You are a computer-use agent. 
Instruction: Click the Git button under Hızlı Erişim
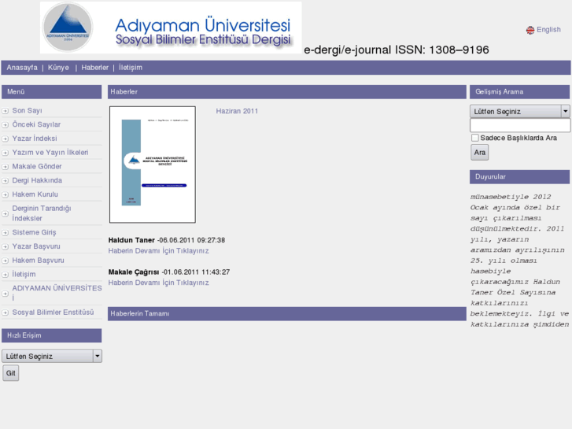tap(10, 373)
